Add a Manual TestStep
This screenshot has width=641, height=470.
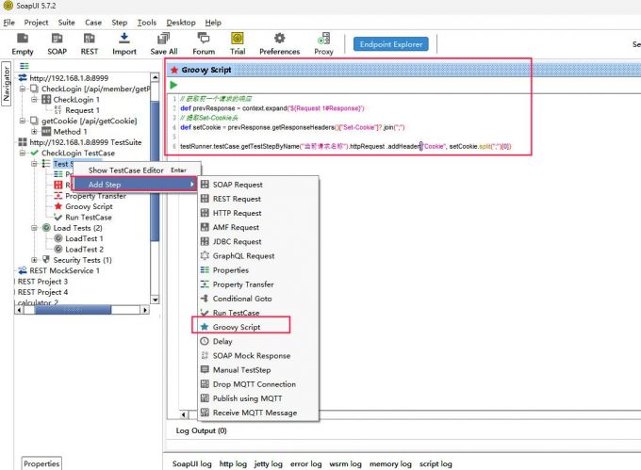pyautogui.click(x=257, y=370)
